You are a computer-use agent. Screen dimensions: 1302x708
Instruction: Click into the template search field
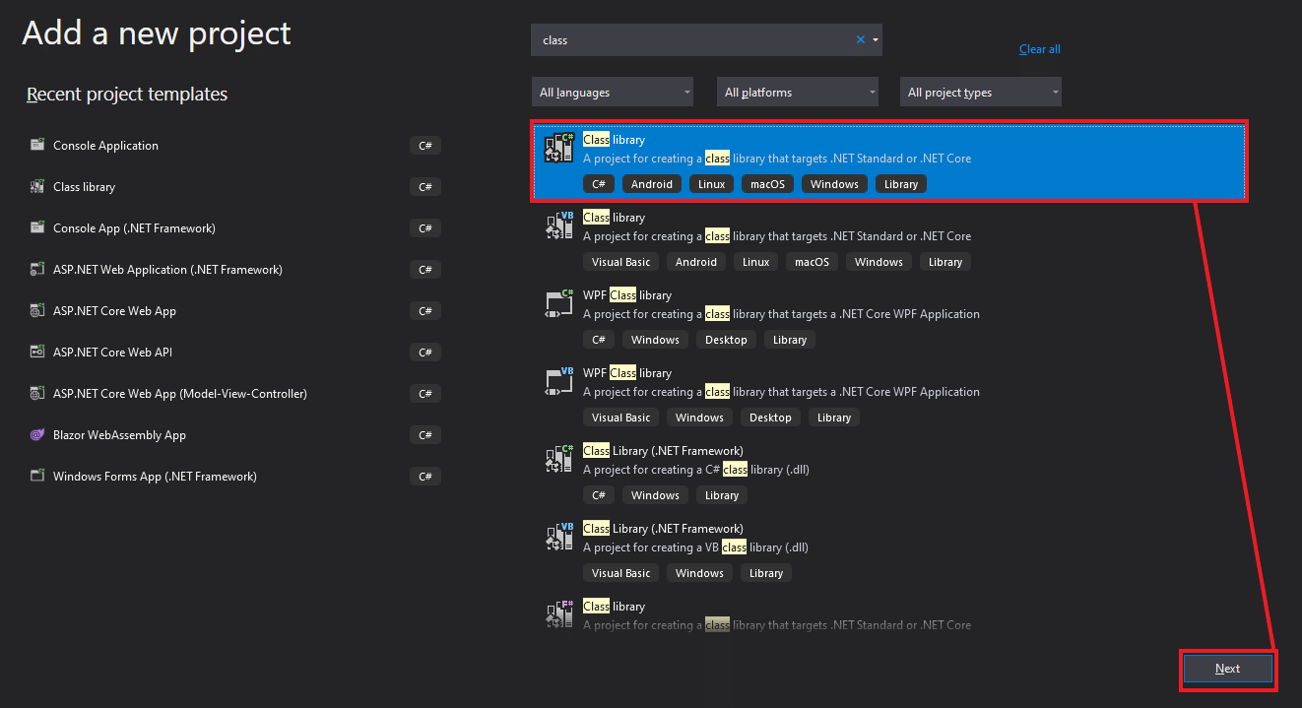[689, 40]
